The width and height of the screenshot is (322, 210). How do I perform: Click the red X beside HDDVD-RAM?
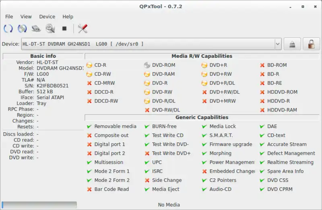click(x=262, y=110)
